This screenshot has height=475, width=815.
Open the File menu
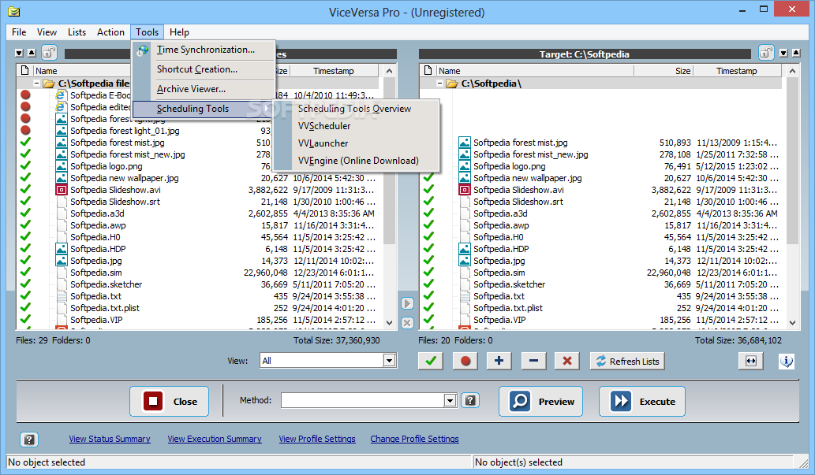coord(19,32)
